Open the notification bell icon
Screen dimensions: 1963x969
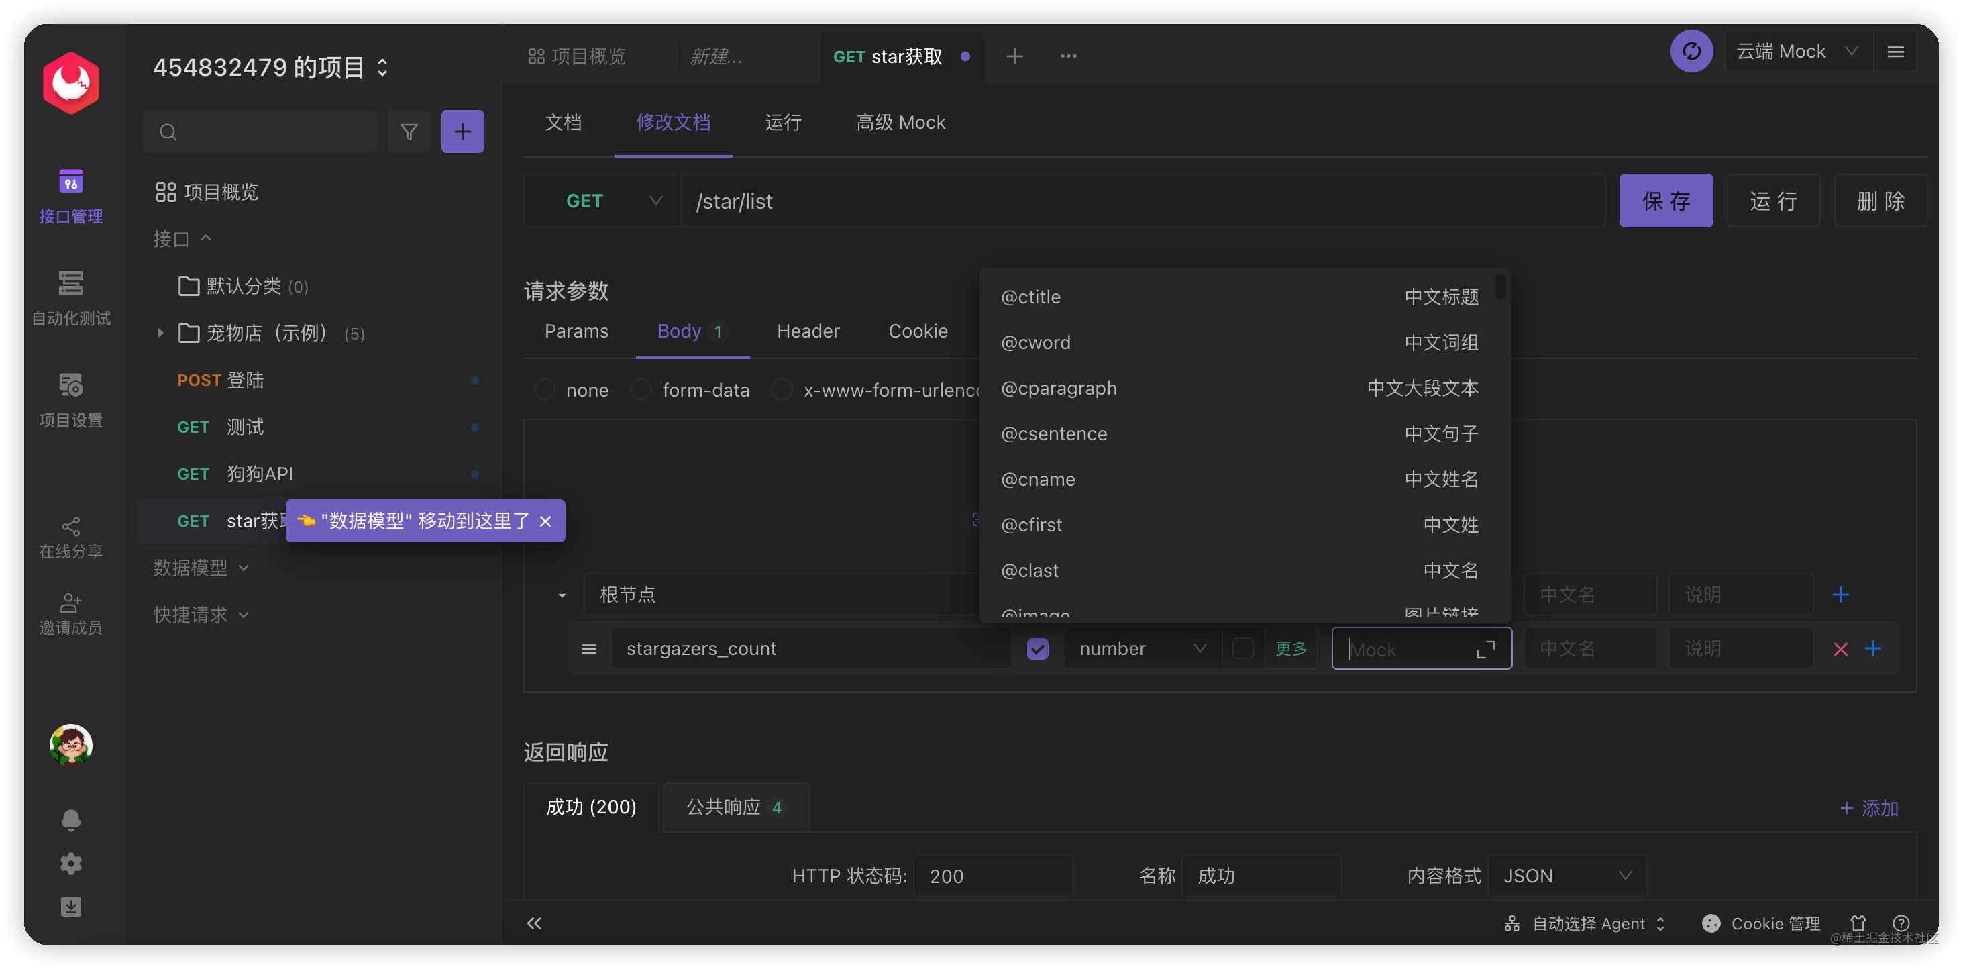70,819
